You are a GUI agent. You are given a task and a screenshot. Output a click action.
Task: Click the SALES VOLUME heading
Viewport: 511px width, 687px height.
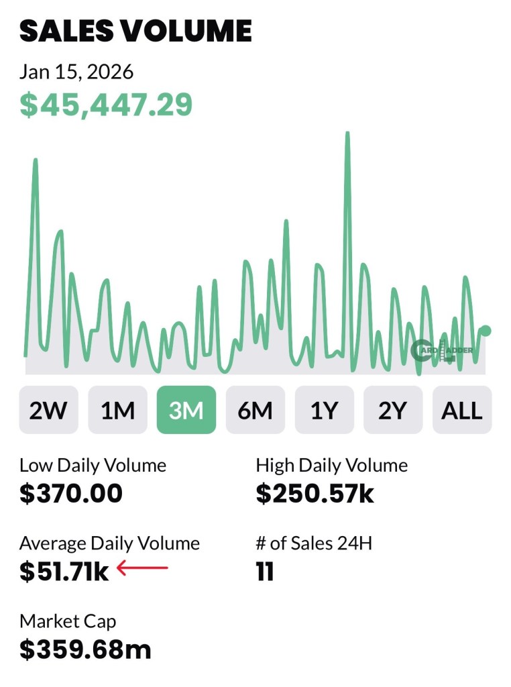[x=135, y=32]
